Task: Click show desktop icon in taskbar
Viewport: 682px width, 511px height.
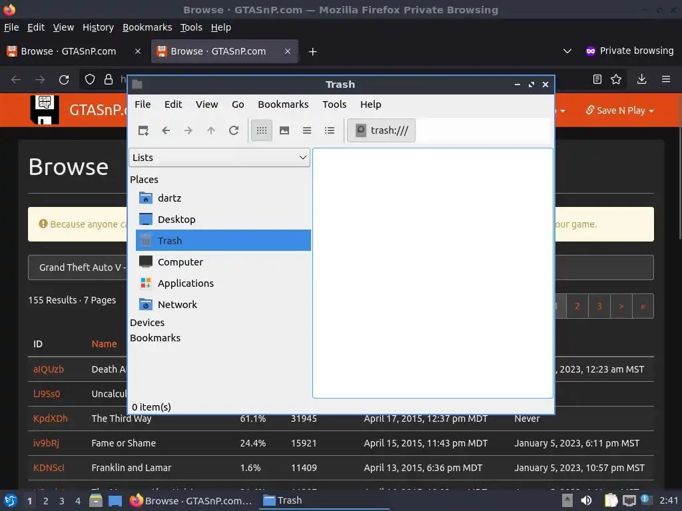Action: [115, 500]
